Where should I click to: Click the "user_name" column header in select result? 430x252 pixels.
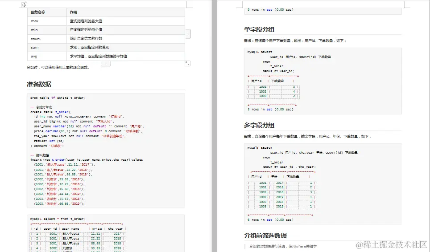pos(70,229)
